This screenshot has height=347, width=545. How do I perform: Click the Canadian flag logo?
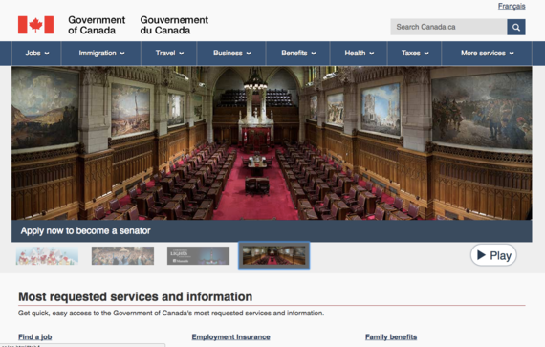coord(35,25)
